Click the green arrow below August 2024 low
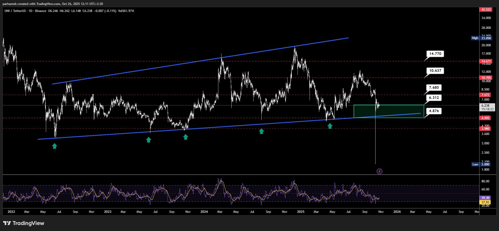 261,131
